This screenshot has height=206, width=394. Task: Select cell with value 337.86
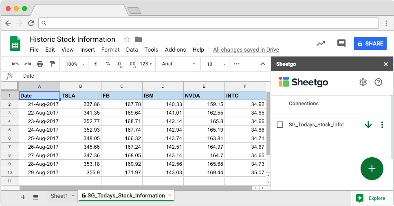click(81, 104)
